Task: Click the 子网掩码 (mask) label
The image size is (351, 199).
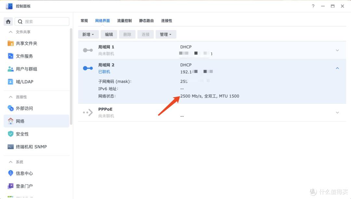Action: click(x=115, y=82)
